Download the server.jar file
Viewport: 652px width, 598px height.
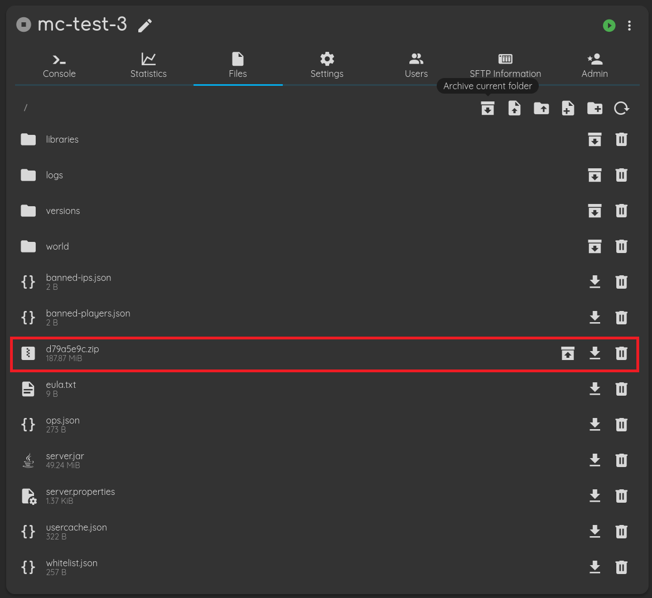click(x=595, y=460)
